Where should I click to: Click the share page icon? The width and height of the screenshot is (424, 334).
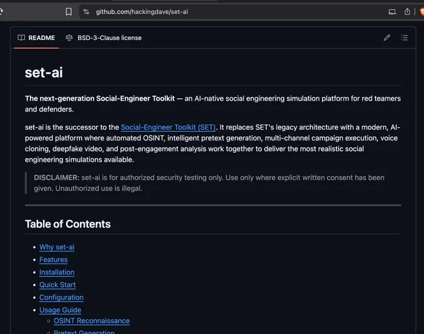click(x=407, y=12)
